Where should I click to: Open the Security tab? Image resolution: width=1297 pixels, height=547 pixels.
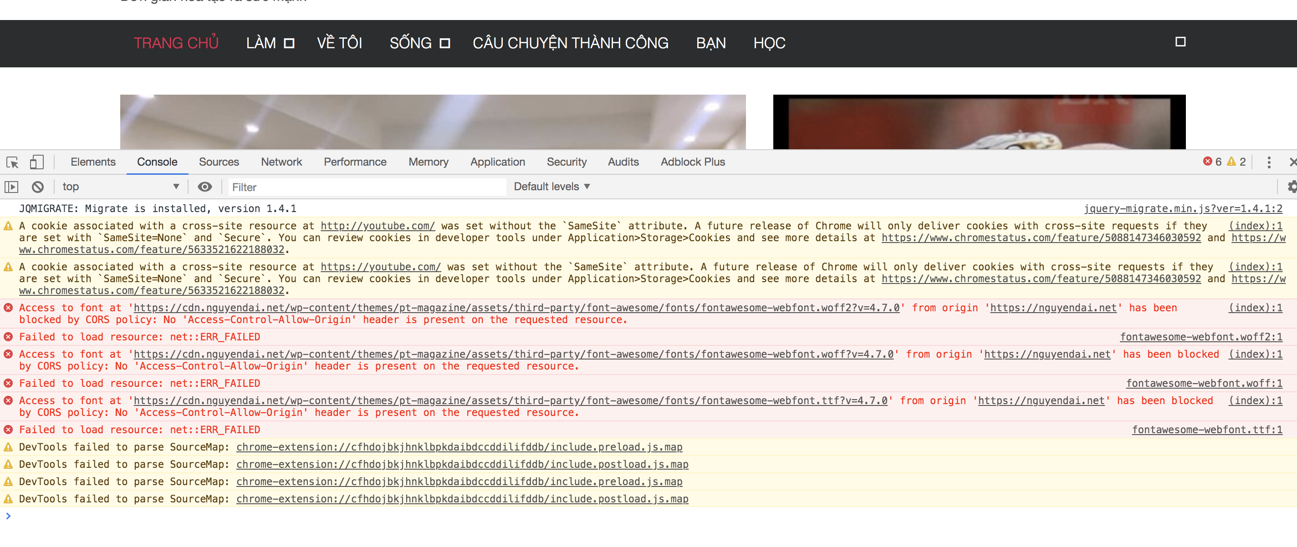click(567, 162)
